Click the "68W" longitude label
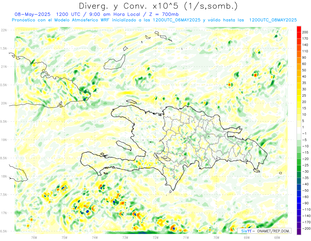 click(277, 237)
